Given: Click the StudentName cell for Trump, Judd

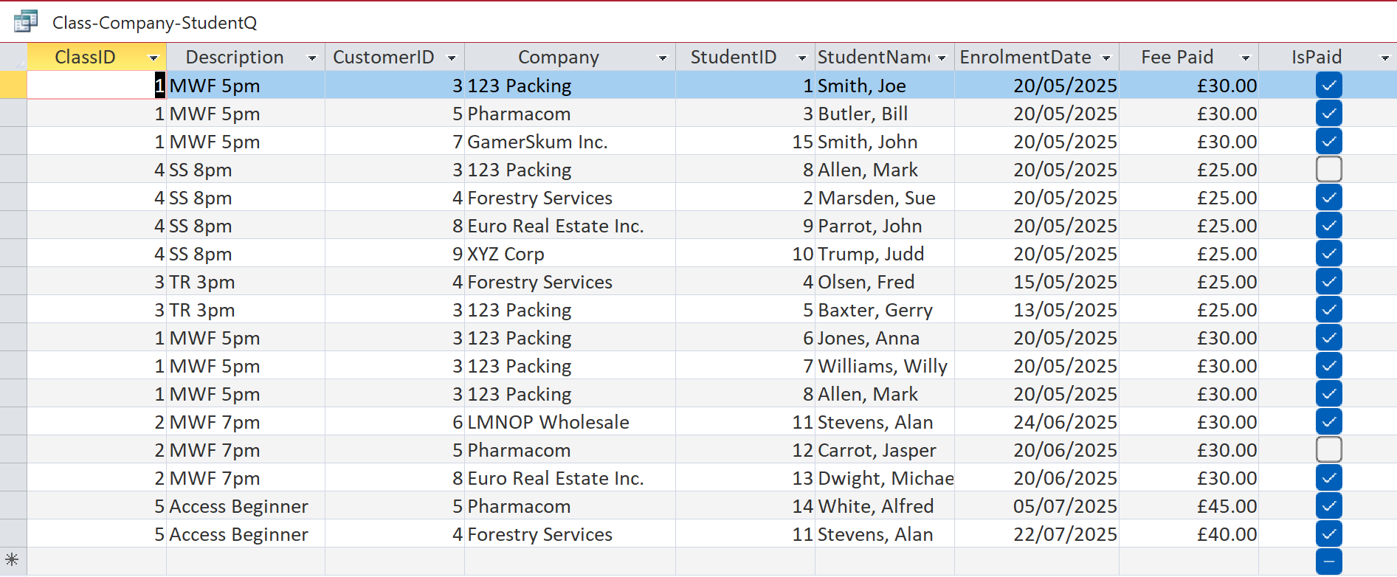Looking at the screenshot, I should (x=871, y=254).
